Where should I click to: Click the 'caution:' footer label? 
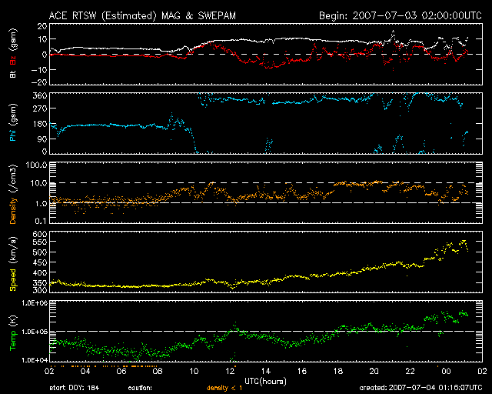pyautogui.click(x=140, y=388)
